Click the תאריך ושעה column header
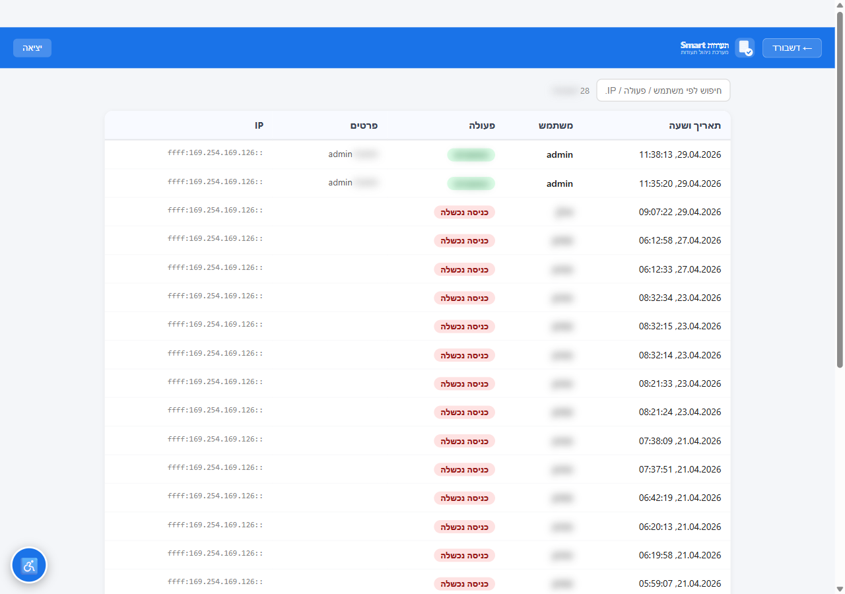845x594 pixels. (x=694, y=125)
